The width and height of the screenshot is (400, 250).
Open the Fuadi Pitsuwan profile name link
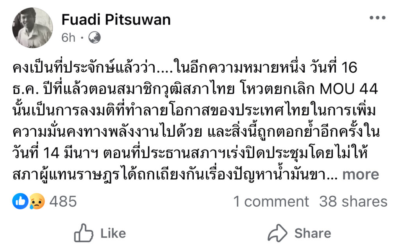(116, 19)
